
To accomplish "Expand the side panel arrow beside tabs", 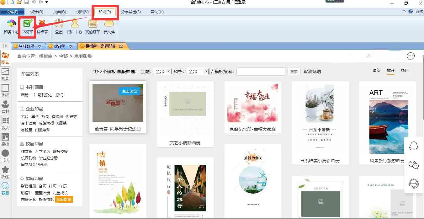I will point(5,46).
